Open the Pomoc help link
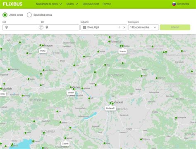Viewport: 196px width, 149px height. [107, 4]
